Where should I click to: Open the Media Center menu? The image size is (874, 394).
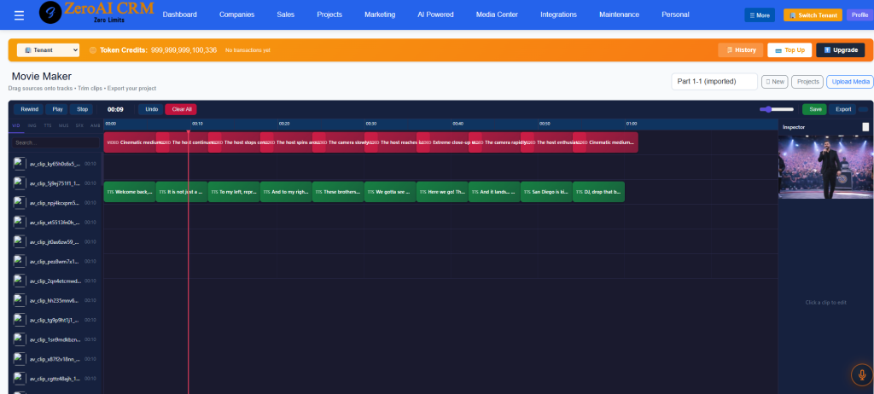(x=496, y=14)
